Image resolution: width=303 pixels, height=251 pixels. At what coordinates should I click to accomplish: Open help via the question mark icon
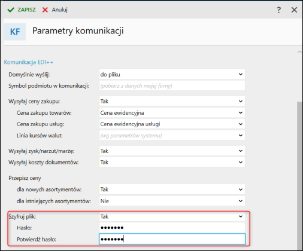(279, 10)
